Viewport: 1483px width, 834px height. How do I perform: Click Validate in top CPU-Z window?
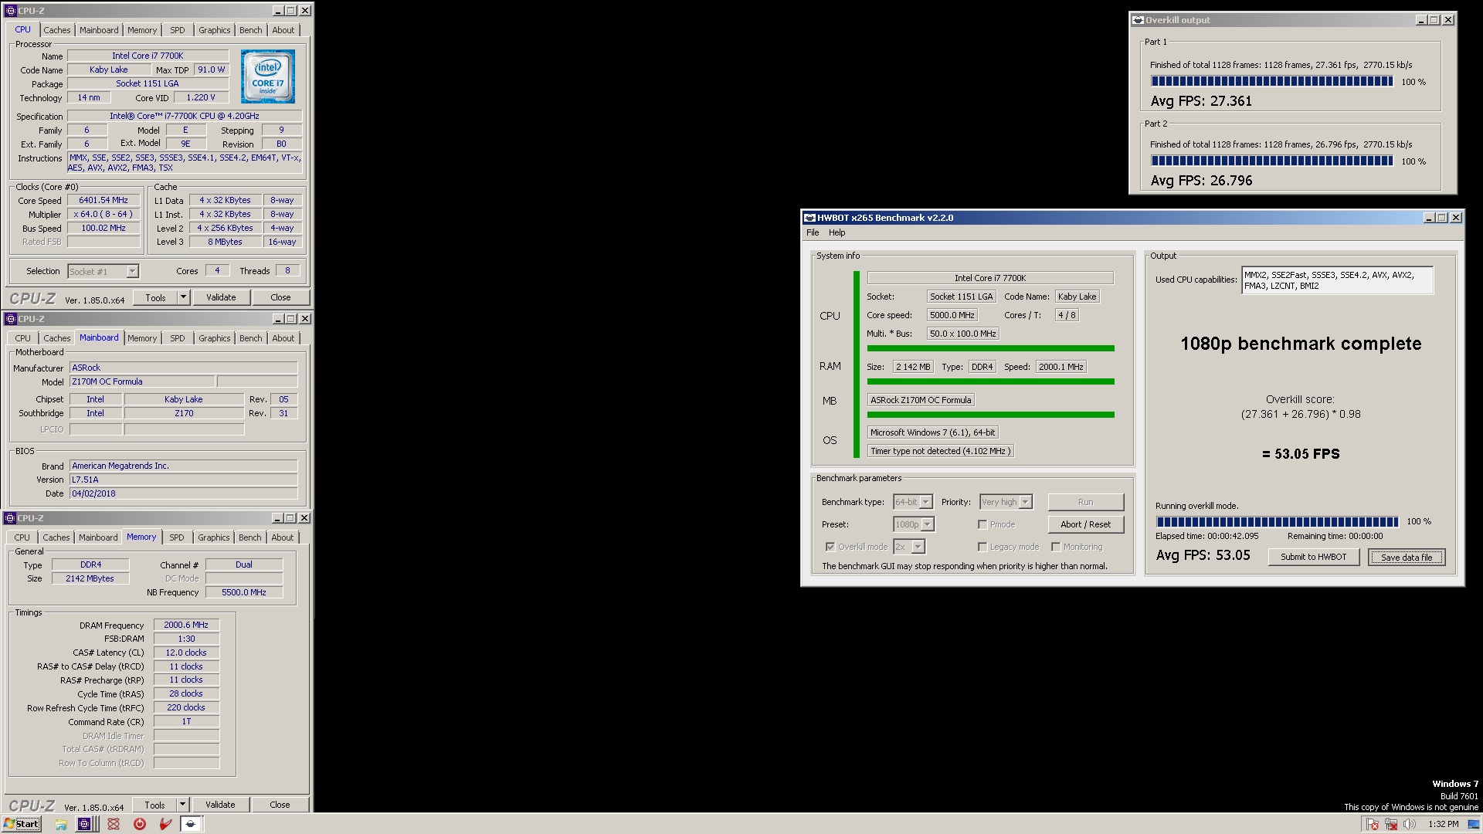pos(221,297)
